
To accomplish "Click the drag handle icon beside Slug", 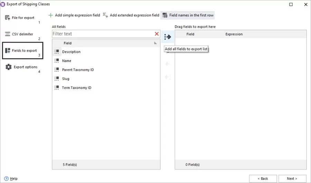I will click(x=57, y=79).
